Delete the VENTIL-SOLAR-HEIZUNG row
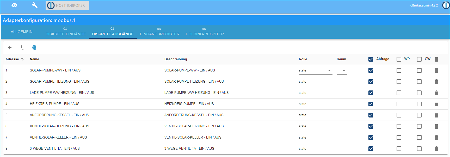Screen dimensions: 450x157 [436, 126]
